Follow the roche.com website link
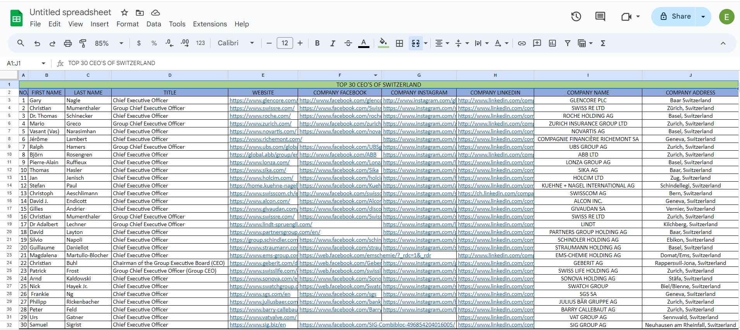Image resolution: width=740 pixels, height=330 pixels. pyautogui.click(x=260, y=116)
